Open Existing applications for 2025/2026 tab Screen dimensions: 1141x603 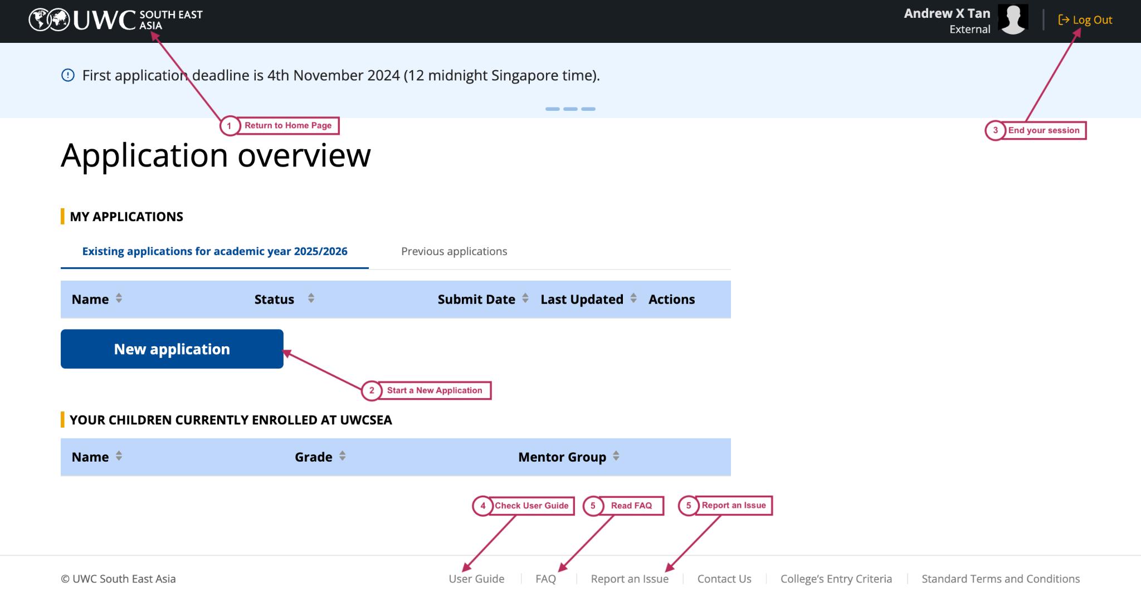tap(214, 251)
